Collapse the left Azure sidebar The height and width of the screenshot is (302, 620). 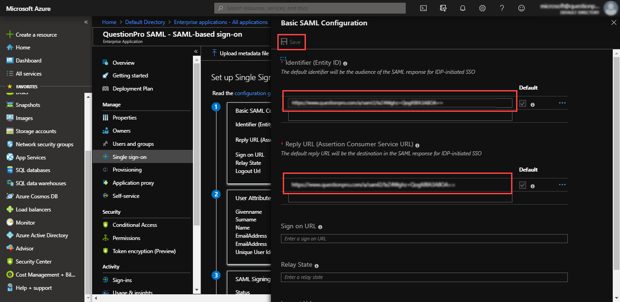pos(86,22)
